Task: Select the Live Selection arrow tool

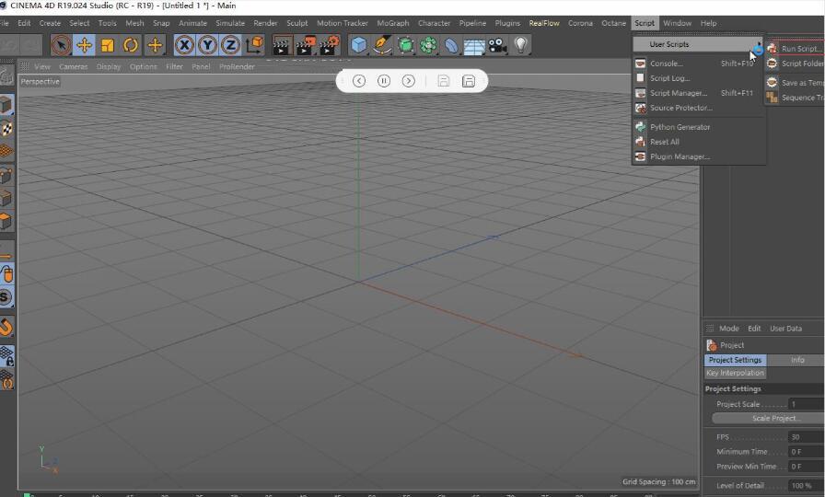Action: click(61, 45)
